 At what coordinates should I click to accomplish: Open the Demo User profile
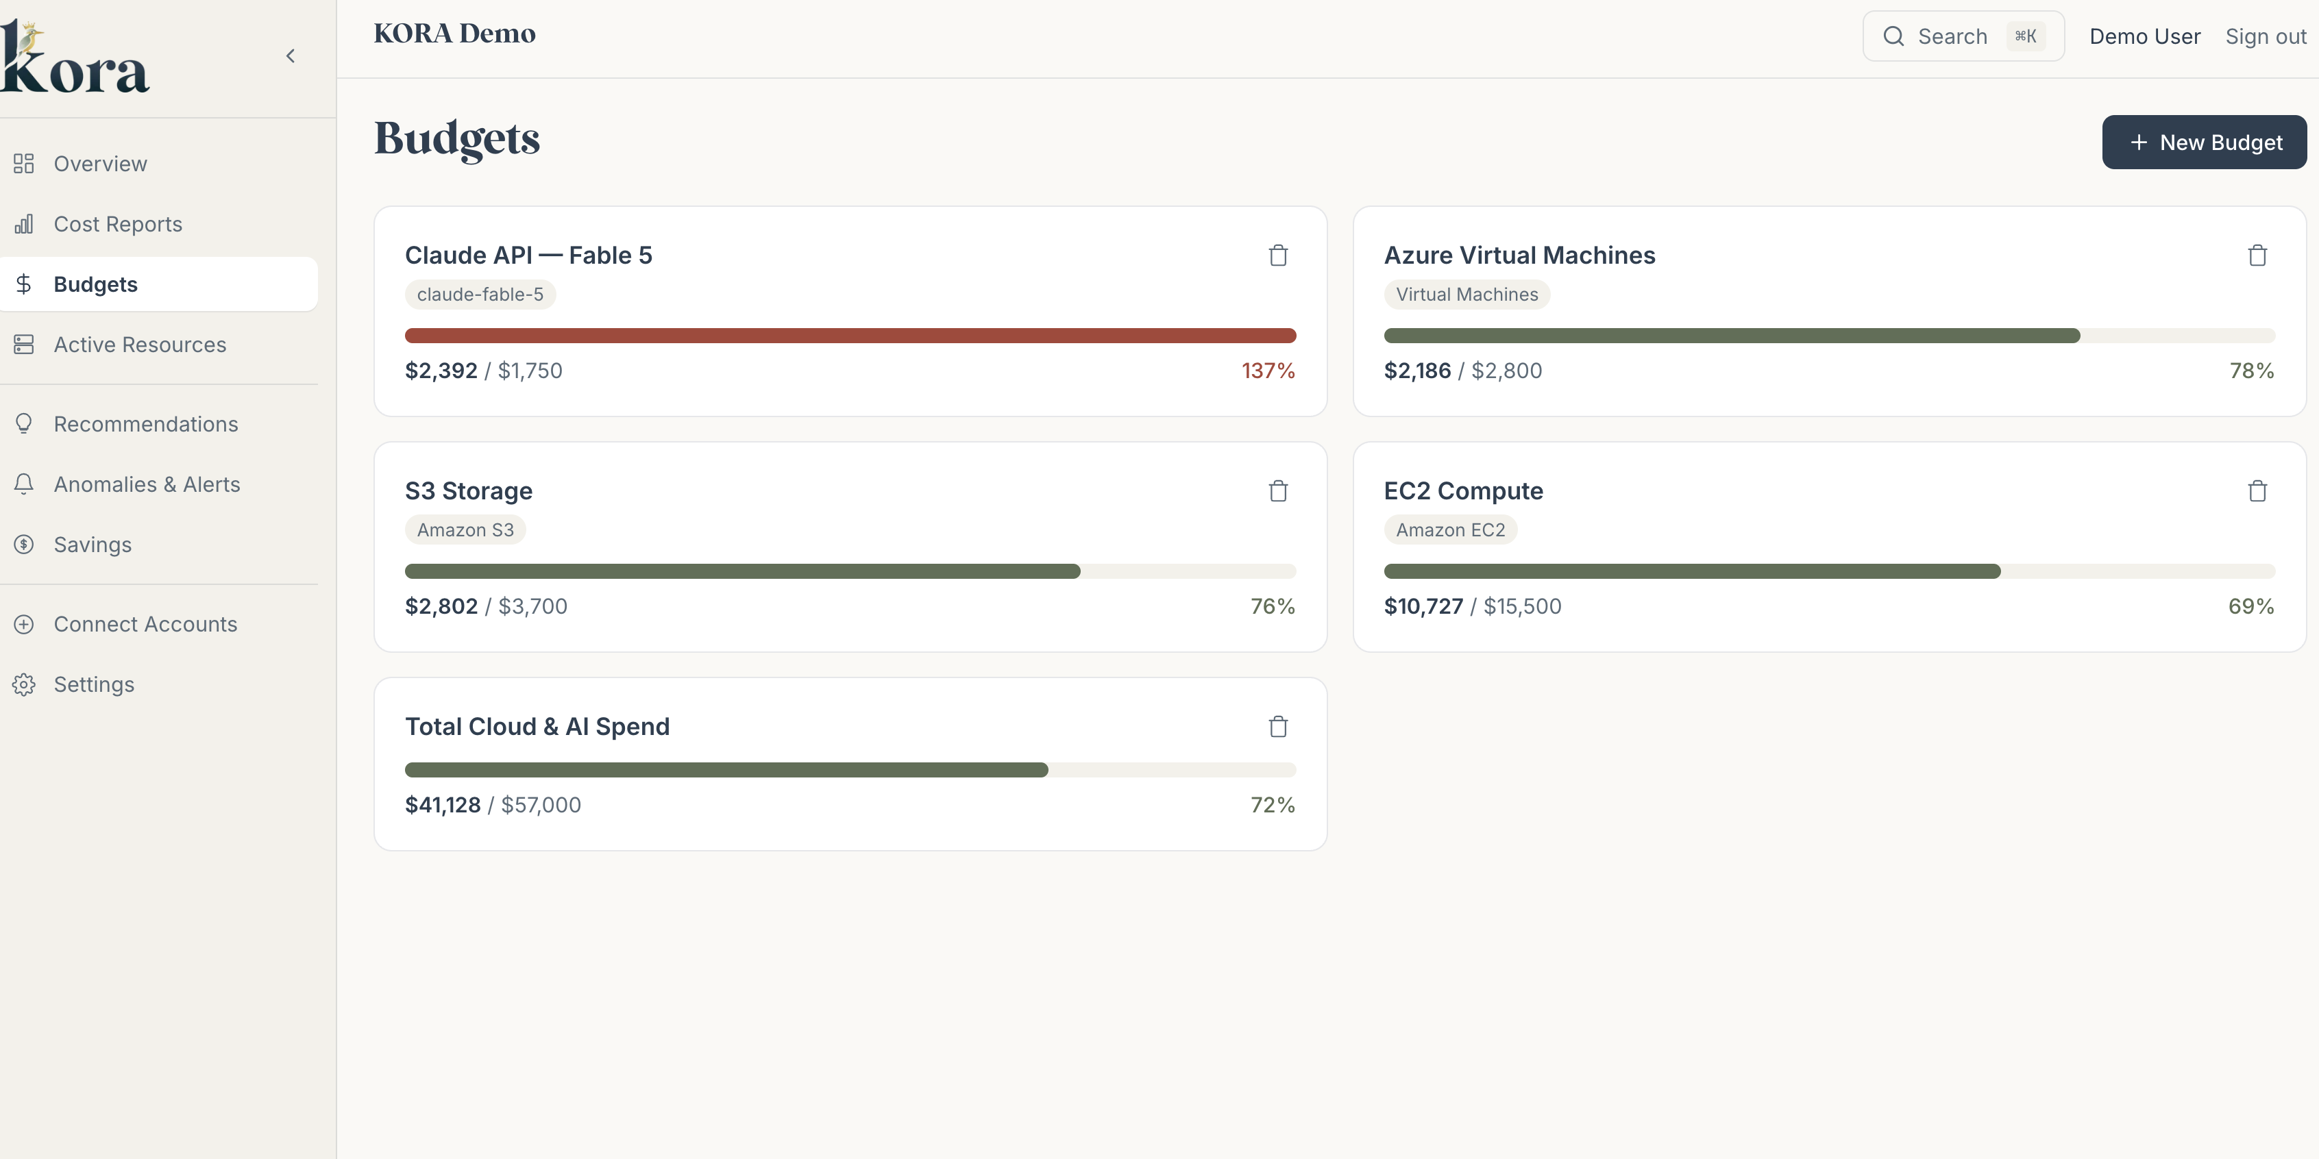[2144, 37]
